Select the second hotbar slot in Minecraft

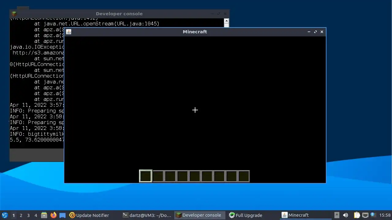(x=158, y=176)
